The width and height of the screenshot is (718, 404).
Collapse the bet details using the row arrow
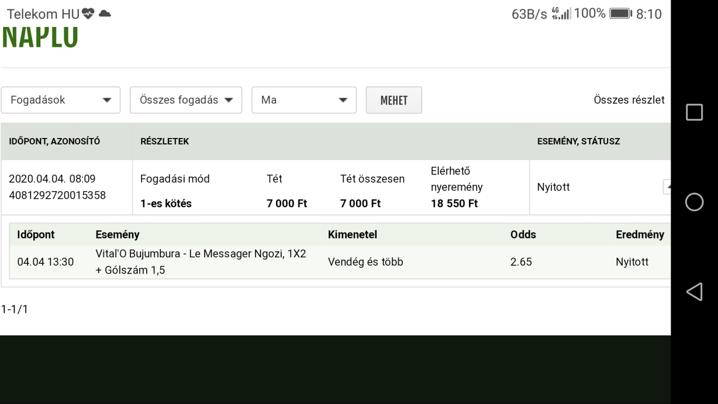pos(667,187)
